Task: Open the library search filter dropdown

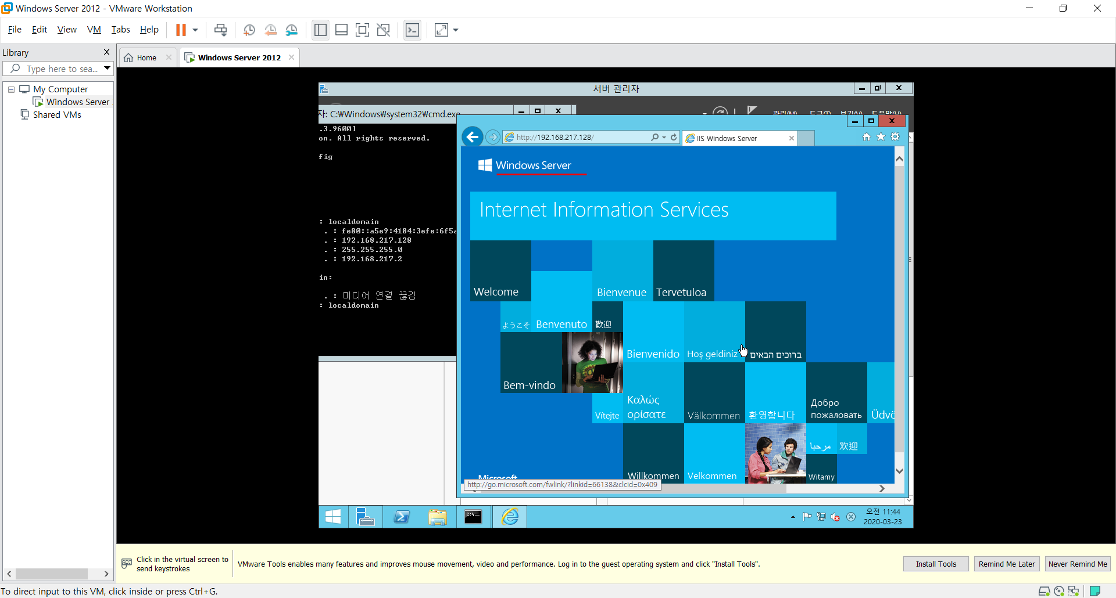Action: (x=107, y=69)
